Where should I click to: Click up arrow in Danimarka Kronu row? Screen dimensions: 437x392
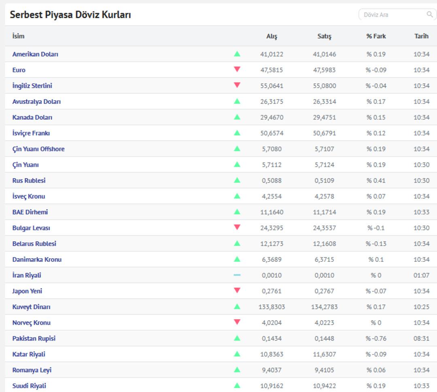[x=237, y=259]
